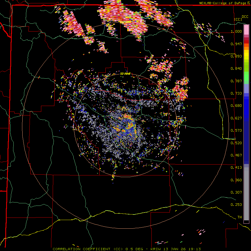Select the 0.573 scale value
Image resolution: width=251 pixels, height=251 pixels.
[236, 131]
